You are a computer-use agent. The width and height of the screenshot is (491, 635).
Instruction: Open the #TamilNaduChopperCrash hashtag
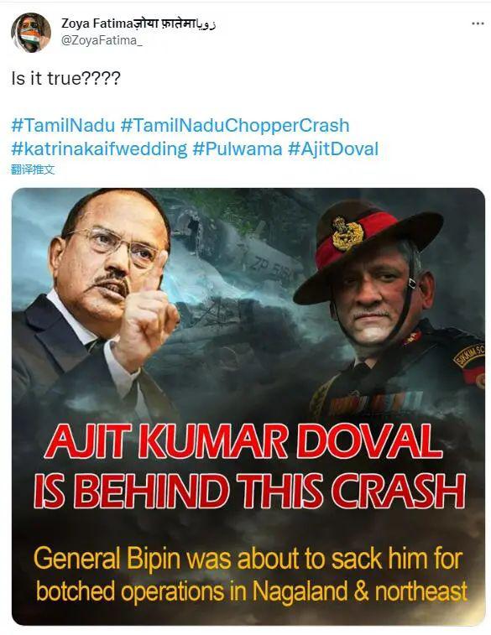(235, 126)
